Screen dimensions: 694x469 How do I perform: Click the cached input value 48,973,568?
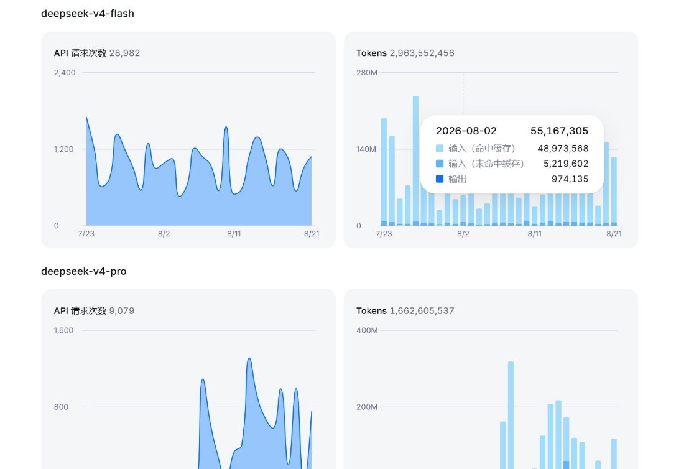point(563,149)
